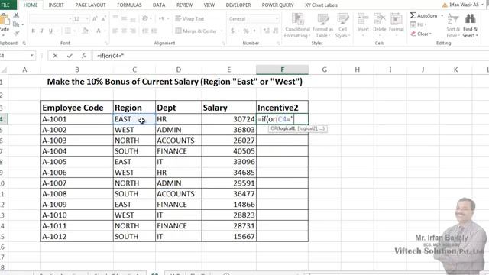The height and width of the screenshot is (275, 489).
Task: Select cell with WEST for A-1002
Action: pyautogui.click(x=134, y=130)
